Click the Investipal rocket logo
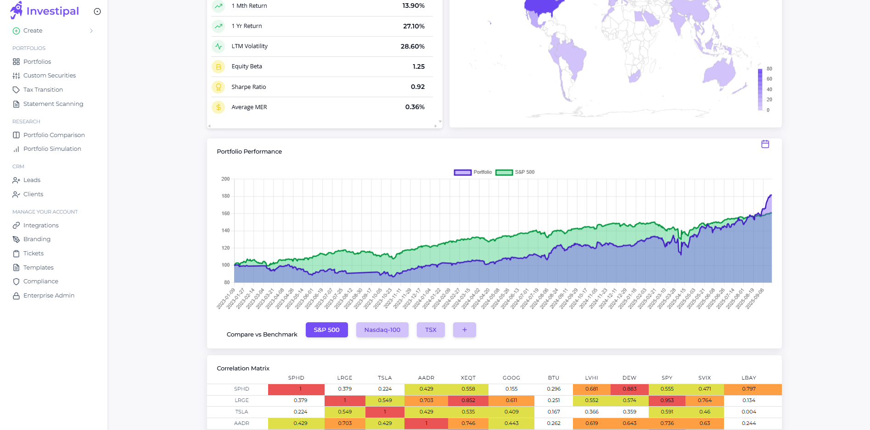The width and height of the screenshot is (870, 430). [x=16, y=10]
